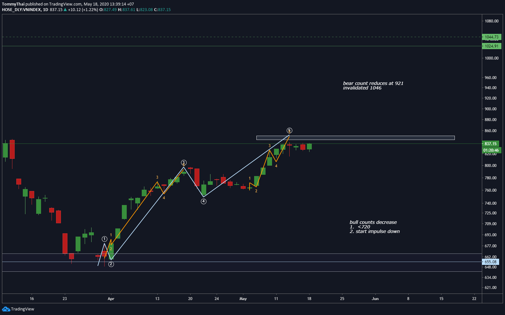Select the white resistance rectangle above 837.15 price line
Image resolution: width=505 pixels, height=315 pixels.
click(355, 138)
